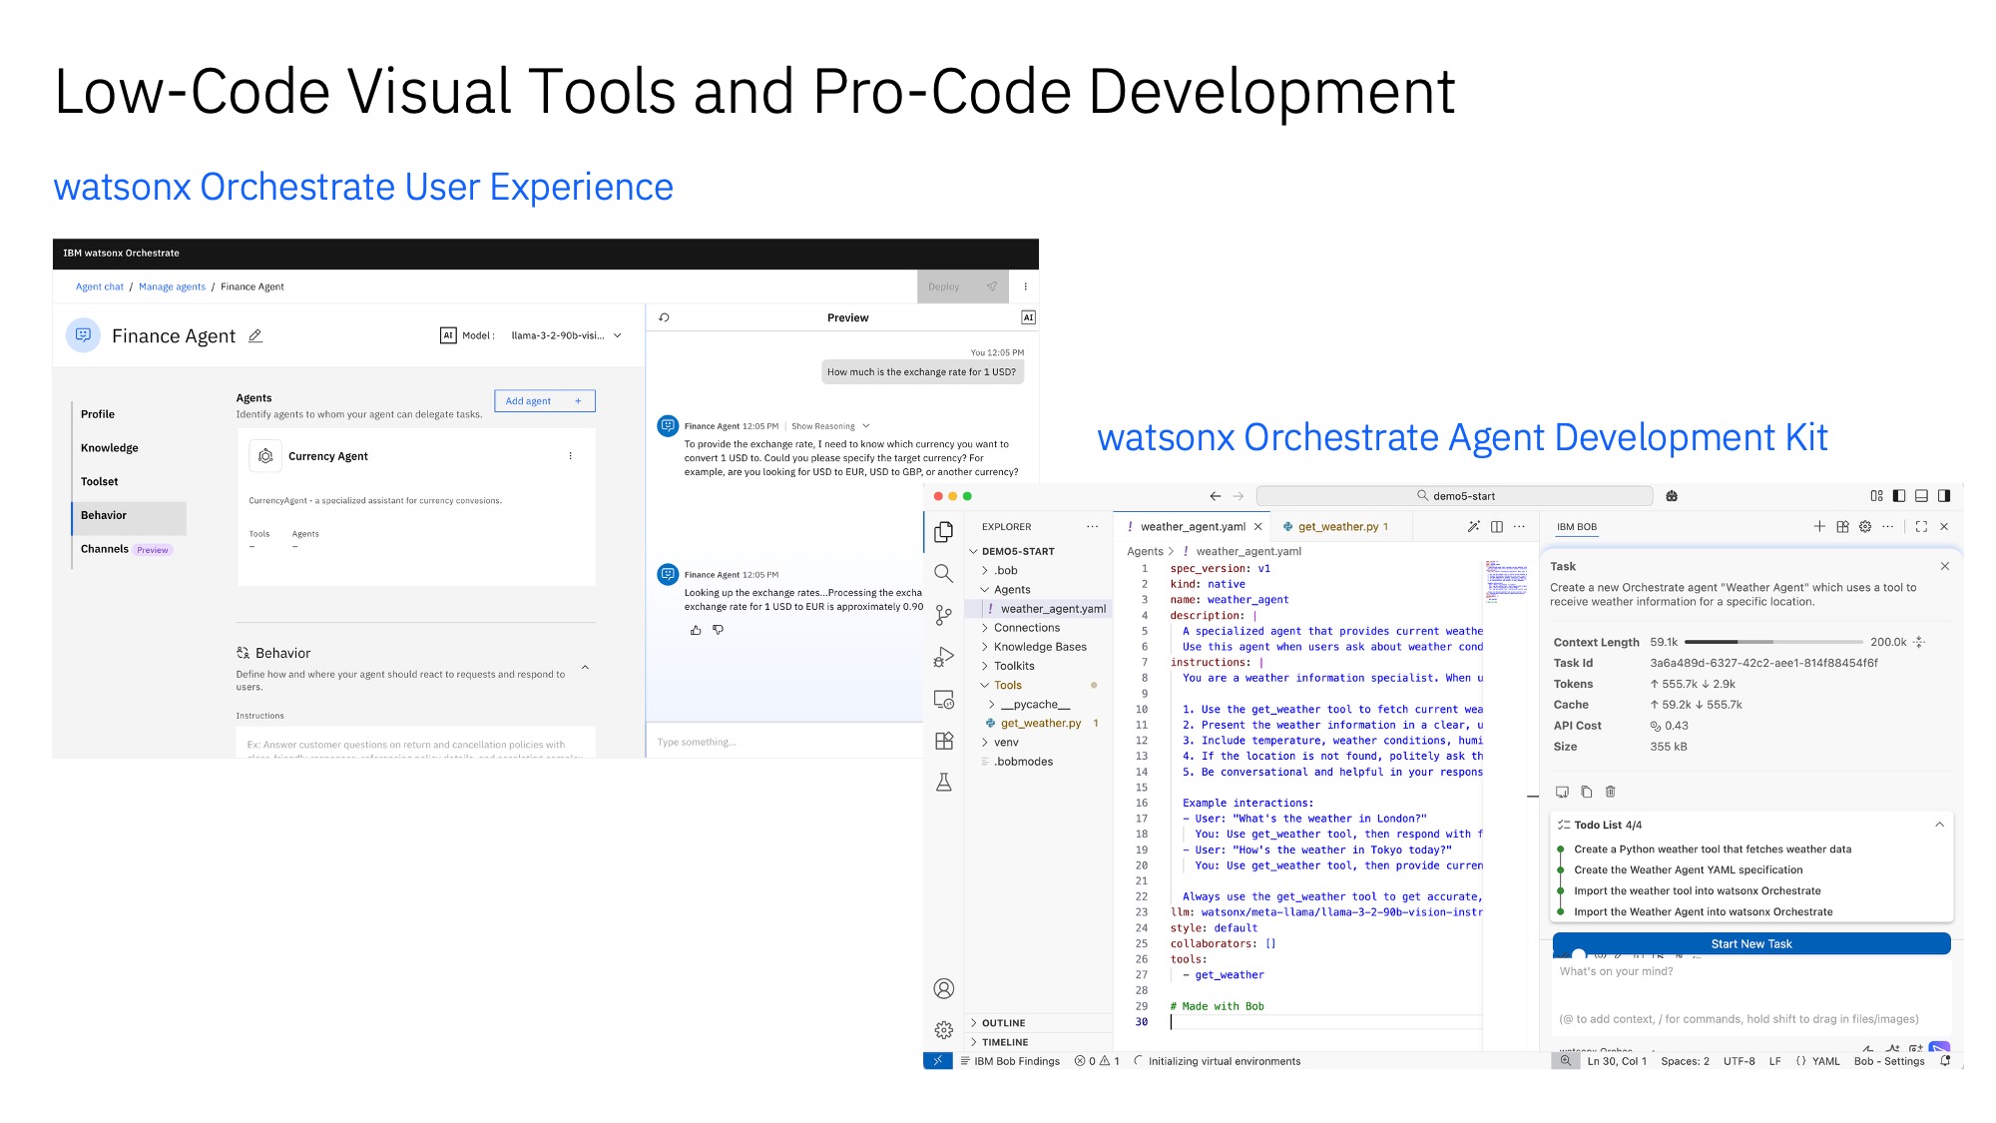The height and width of the screenshot is (1123, 1996).
Task: Click the split editor icon
Action: [1496, 526]
